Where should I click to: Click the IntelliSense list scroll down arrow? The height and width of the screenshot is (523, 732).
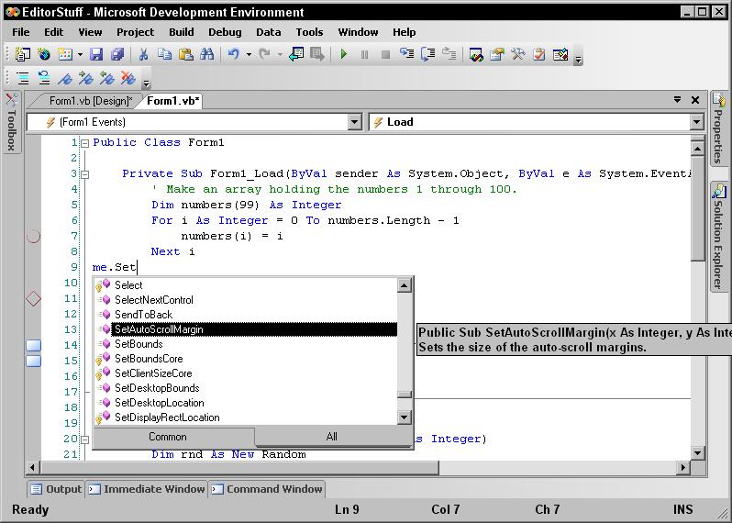pyautogui.click(x=405, y=417)
